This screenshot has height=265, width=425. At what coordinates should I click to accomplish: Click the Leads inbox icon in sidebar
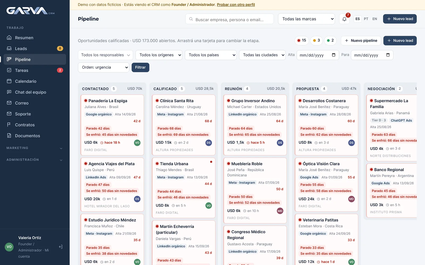9,48
